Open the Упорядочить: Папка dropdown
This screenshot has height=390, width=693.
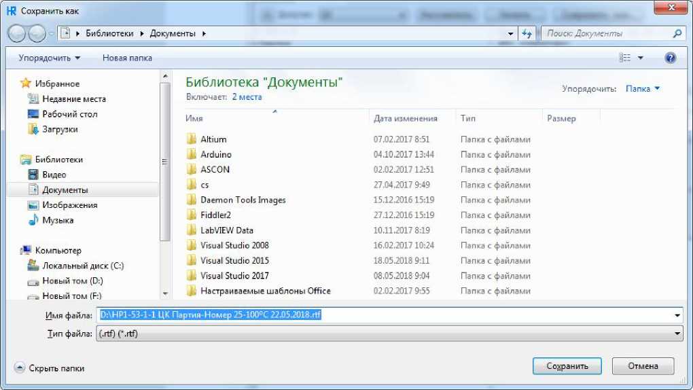pyautogui.click(x=642, y=89)
